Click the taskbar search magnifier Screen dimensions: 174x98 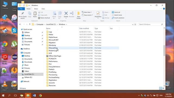(x=9, y=96)
